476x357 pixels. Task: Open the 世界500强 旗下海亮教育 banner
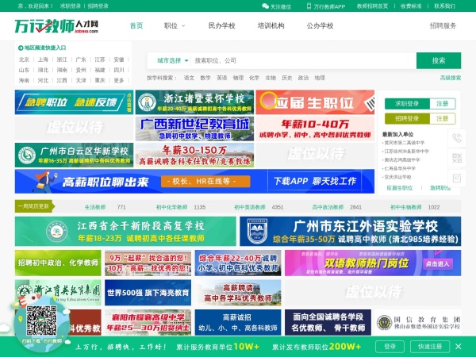(148, 293)
